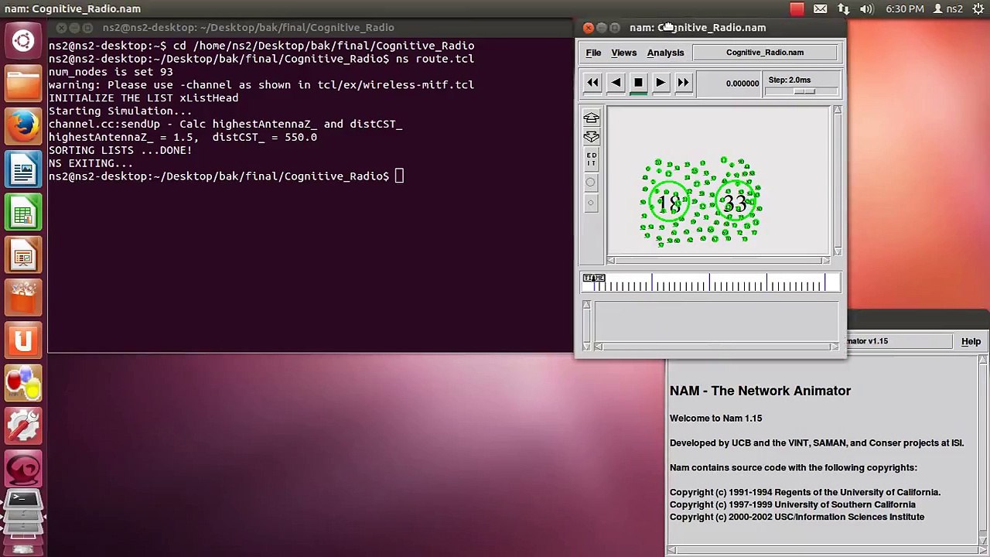Click the terminal window title bar
This screenshot has height=557, width=990.
coord(309,28)
